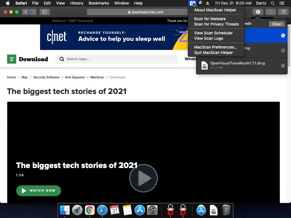The width and height of the screenshot is (291, 218).
Task: Open the Window menu
Action: point(121,3)
